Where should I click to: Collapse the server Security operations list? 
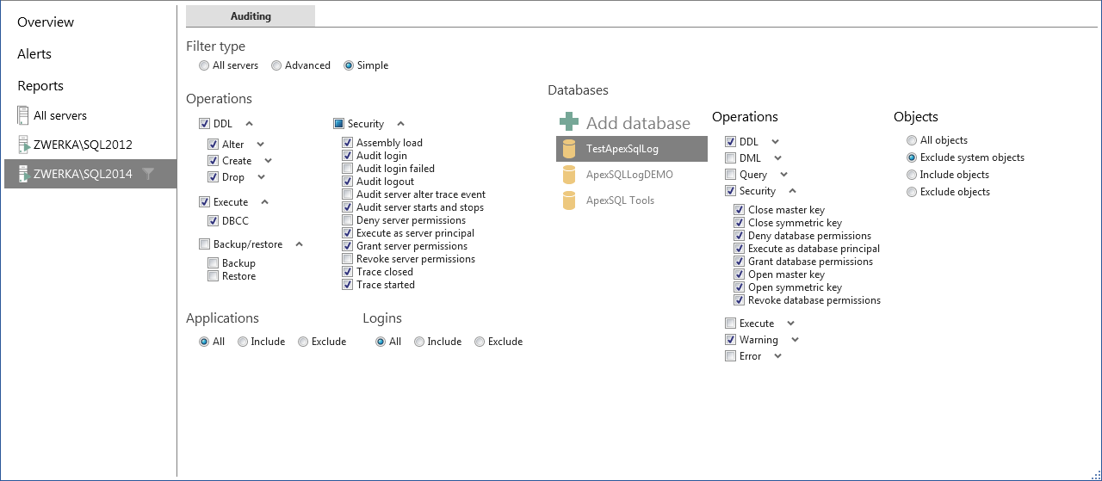(400, 124)
